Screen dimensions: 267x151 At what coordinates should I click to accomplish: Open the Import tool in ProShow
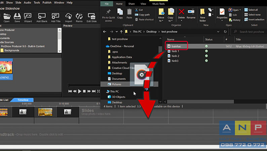click(69, 18)
